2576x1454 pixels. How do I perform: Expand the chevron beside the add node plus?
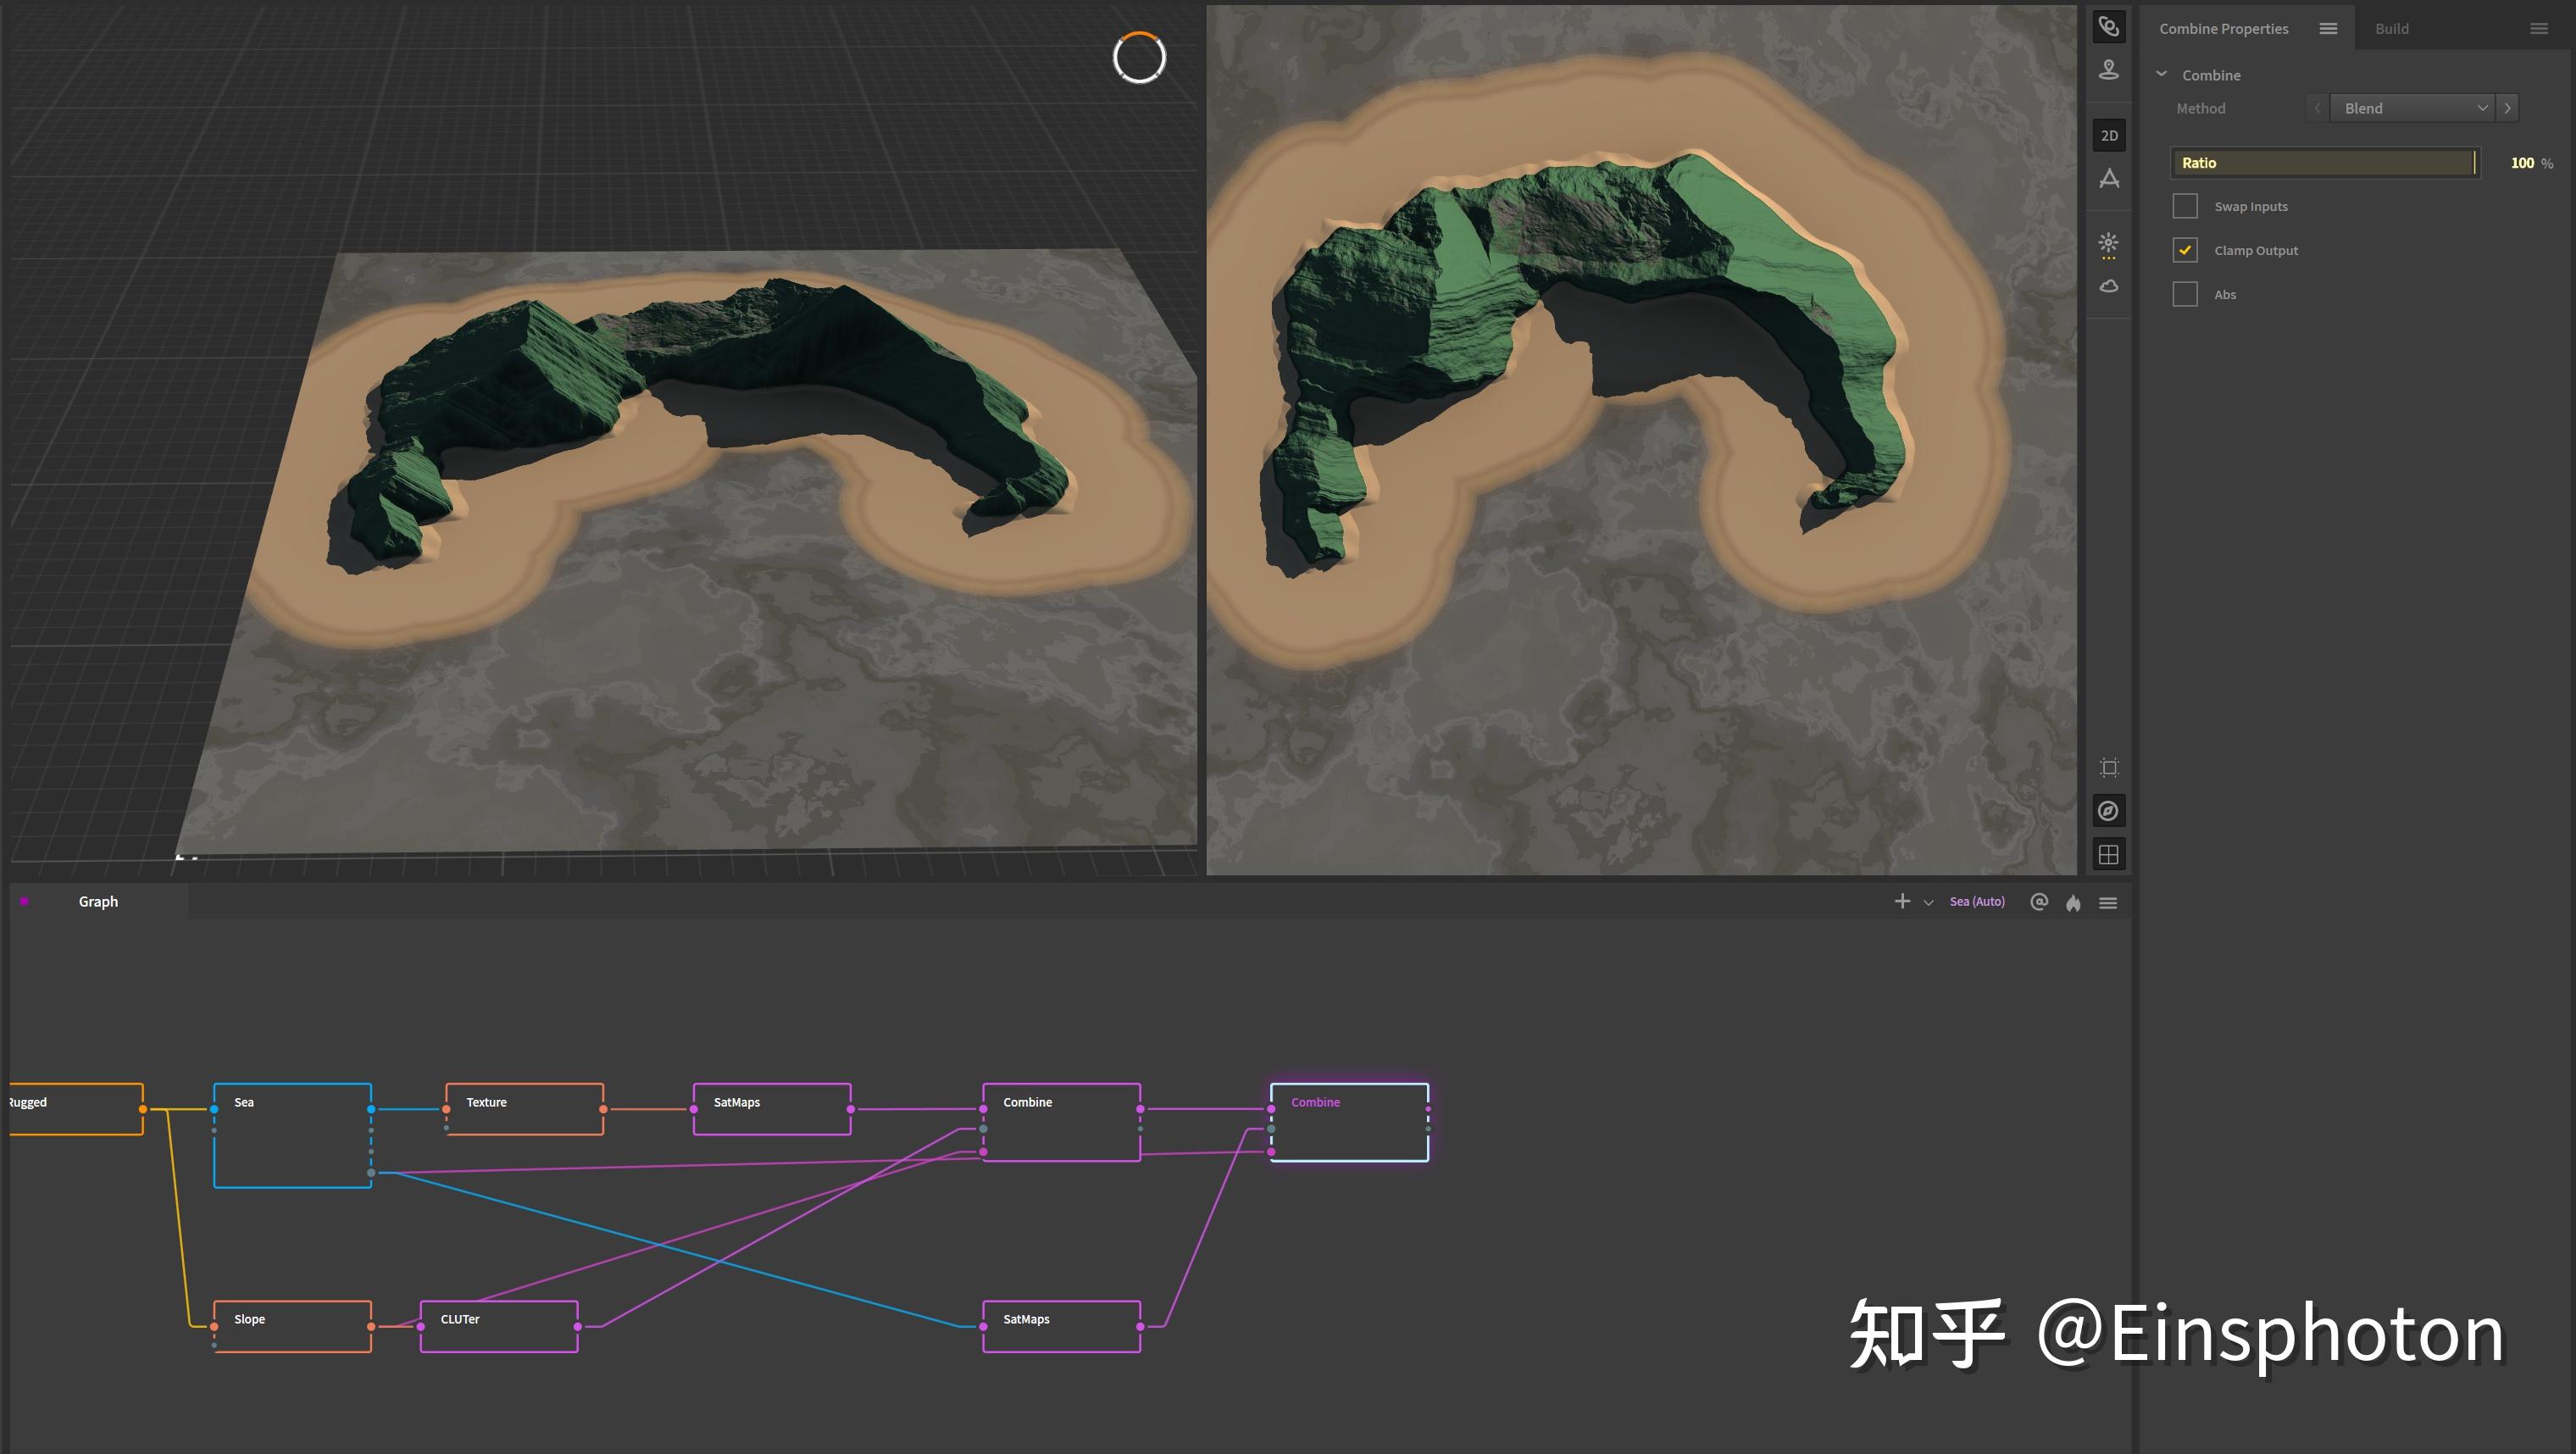coord(1928,903)
